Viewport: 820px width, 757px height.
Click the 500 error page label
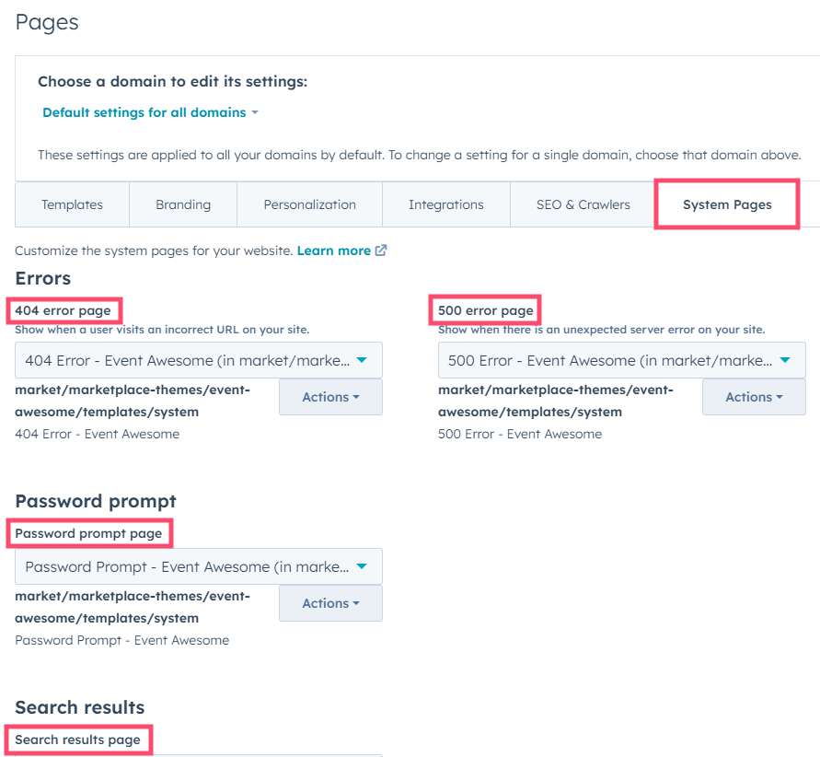(x=485, y=310)
